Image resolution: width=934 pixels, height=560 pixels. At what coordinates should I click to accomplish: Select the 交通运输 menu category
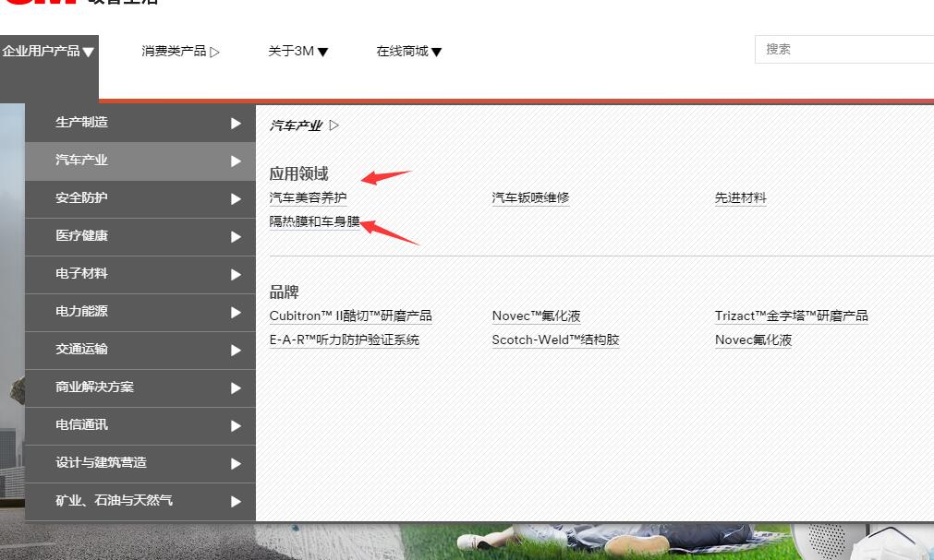click(140, 350)
